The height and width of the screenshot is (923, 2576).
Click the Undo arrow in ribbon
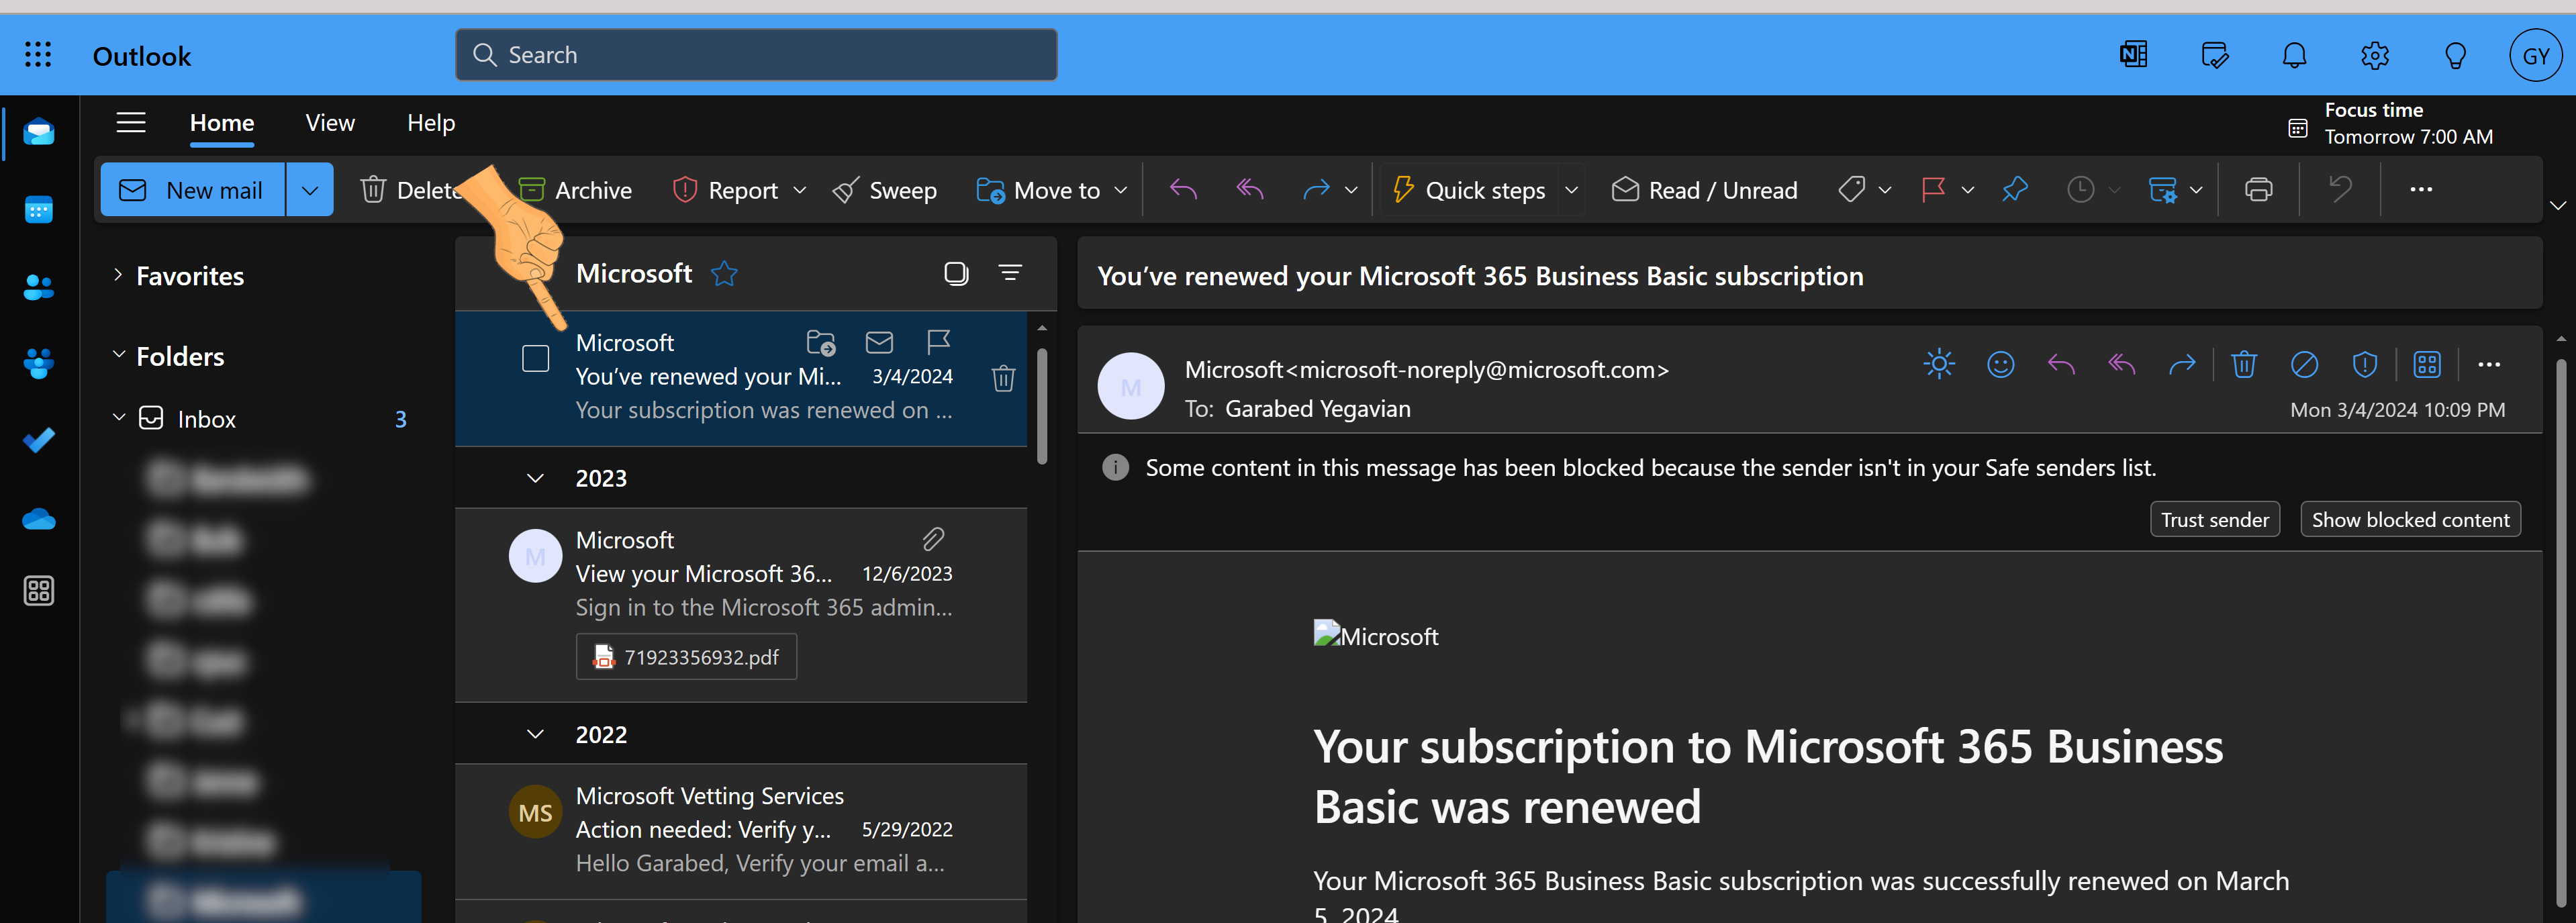(x=2340, y=189)
